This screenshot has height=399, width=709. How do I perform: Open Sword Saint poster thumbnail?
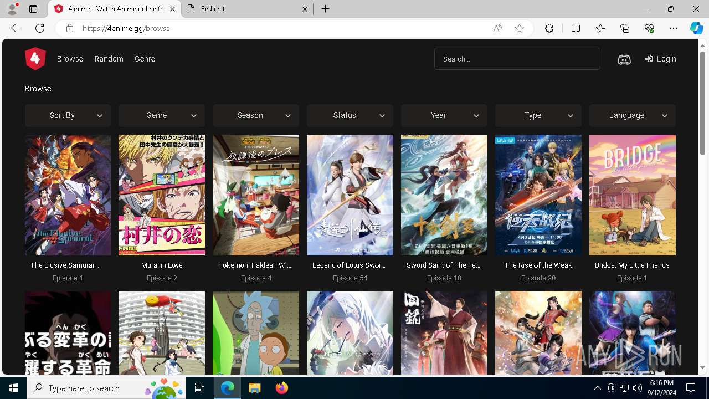(x=444, y=195)
